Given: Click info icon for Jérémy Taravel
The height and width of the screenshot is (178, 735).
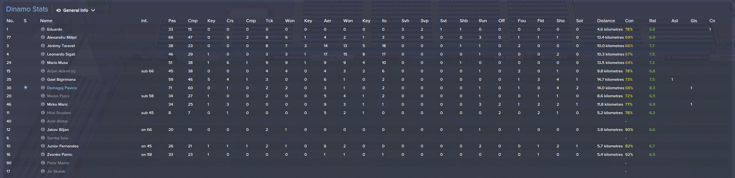Looking at the screenshot, I should click(x=43, y=46).
